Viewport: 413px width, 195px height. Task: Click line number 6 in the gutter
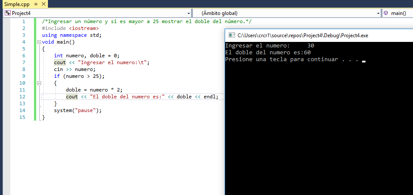[x=23, y=56]
